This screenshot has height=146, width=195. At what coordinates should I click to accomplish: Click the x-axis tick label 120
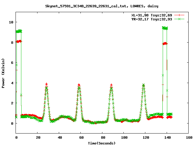(x=146, y=137)
